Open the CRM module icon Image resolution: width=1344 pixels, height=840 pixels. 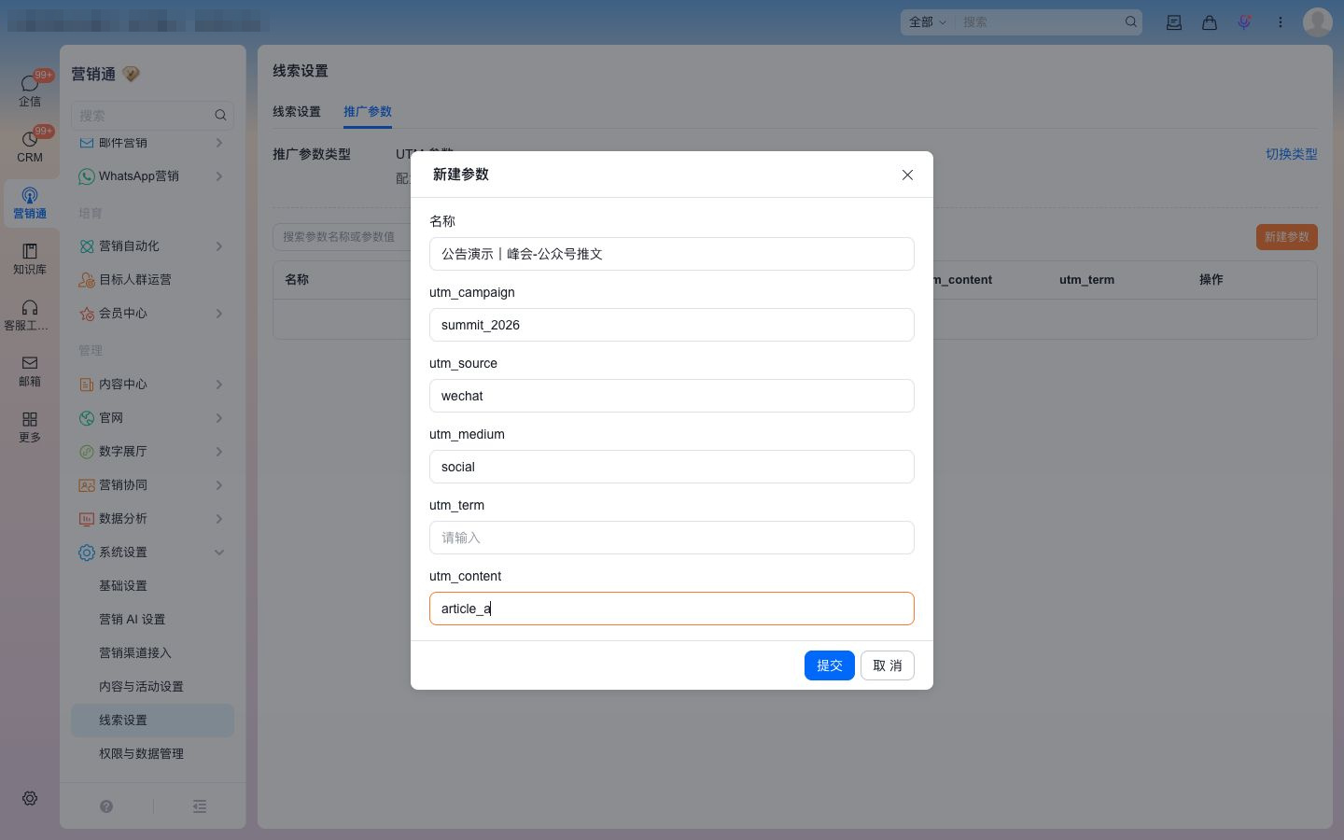pos(30,146)
